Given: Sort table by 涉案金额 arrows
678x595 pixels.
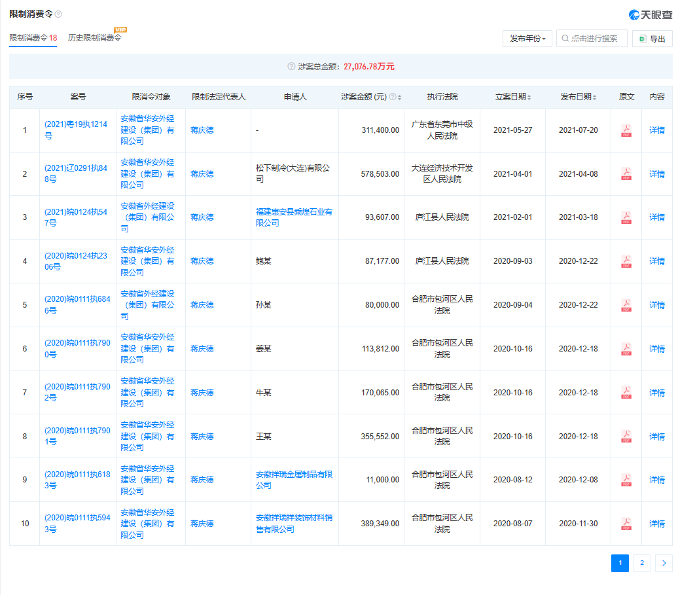Looking at the screenshot, I should 399,98.
